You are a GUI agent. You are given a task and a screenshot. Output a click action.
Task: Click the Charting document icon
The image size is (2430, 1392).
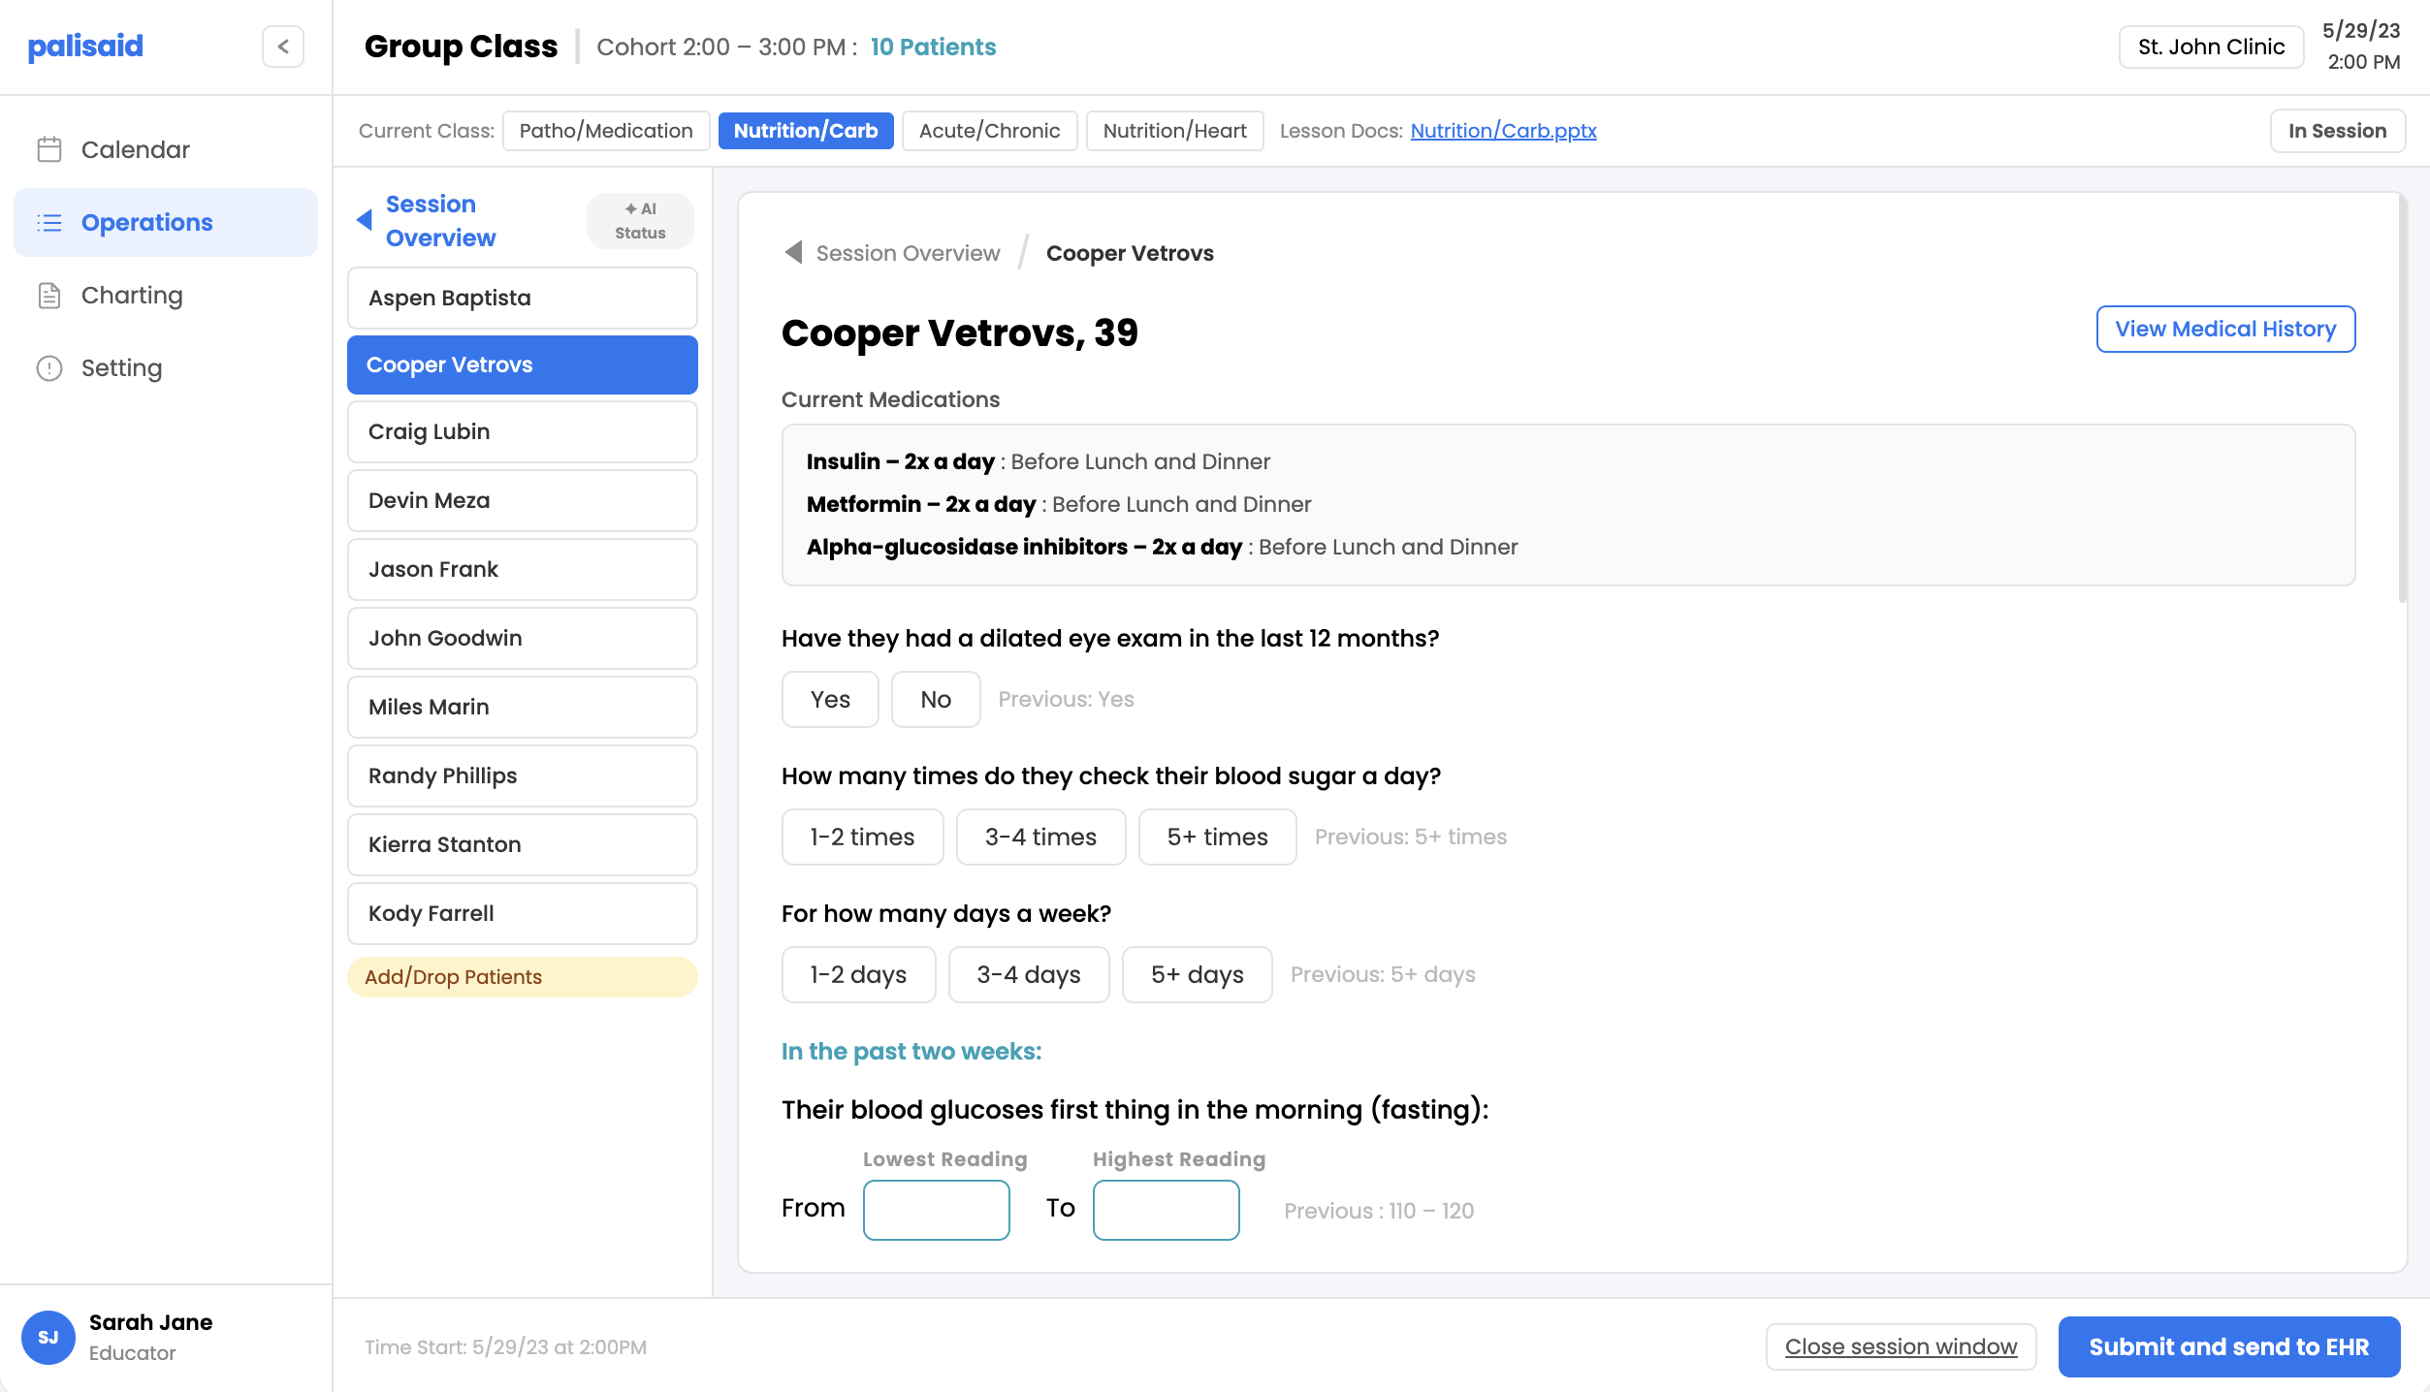point(49,296)
